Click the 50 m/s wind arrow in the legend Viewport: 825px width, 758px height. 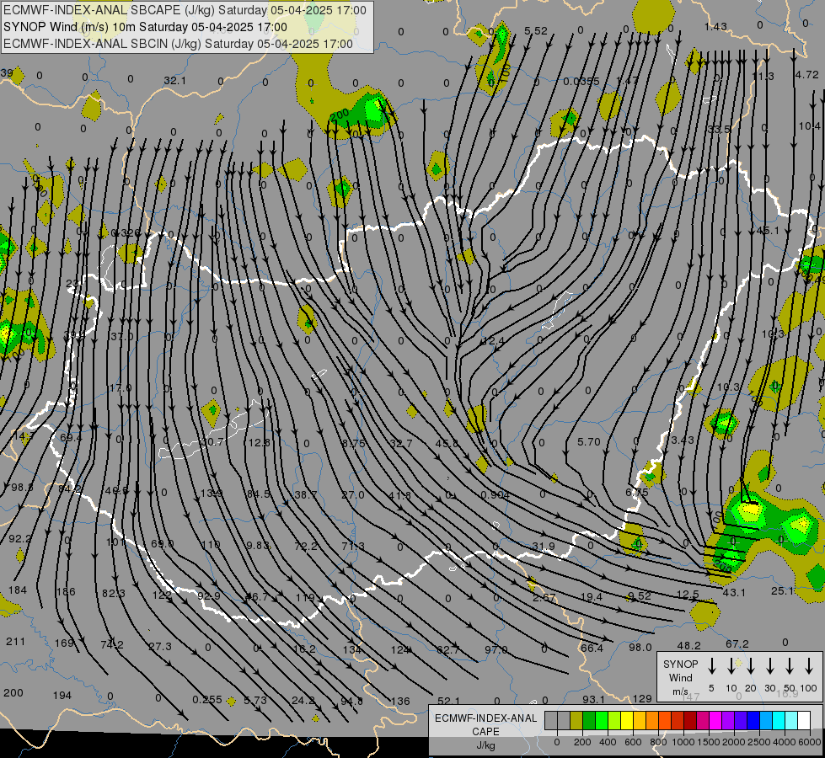790,666
